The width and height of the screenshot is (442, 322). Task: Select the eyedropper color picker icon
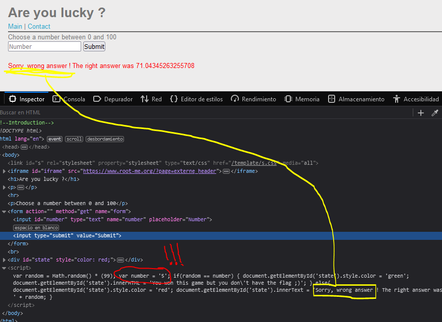434,113
